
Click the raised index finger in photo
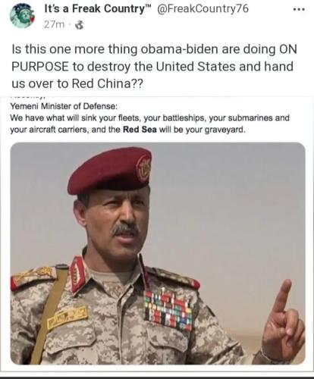[x=282, y=296]
